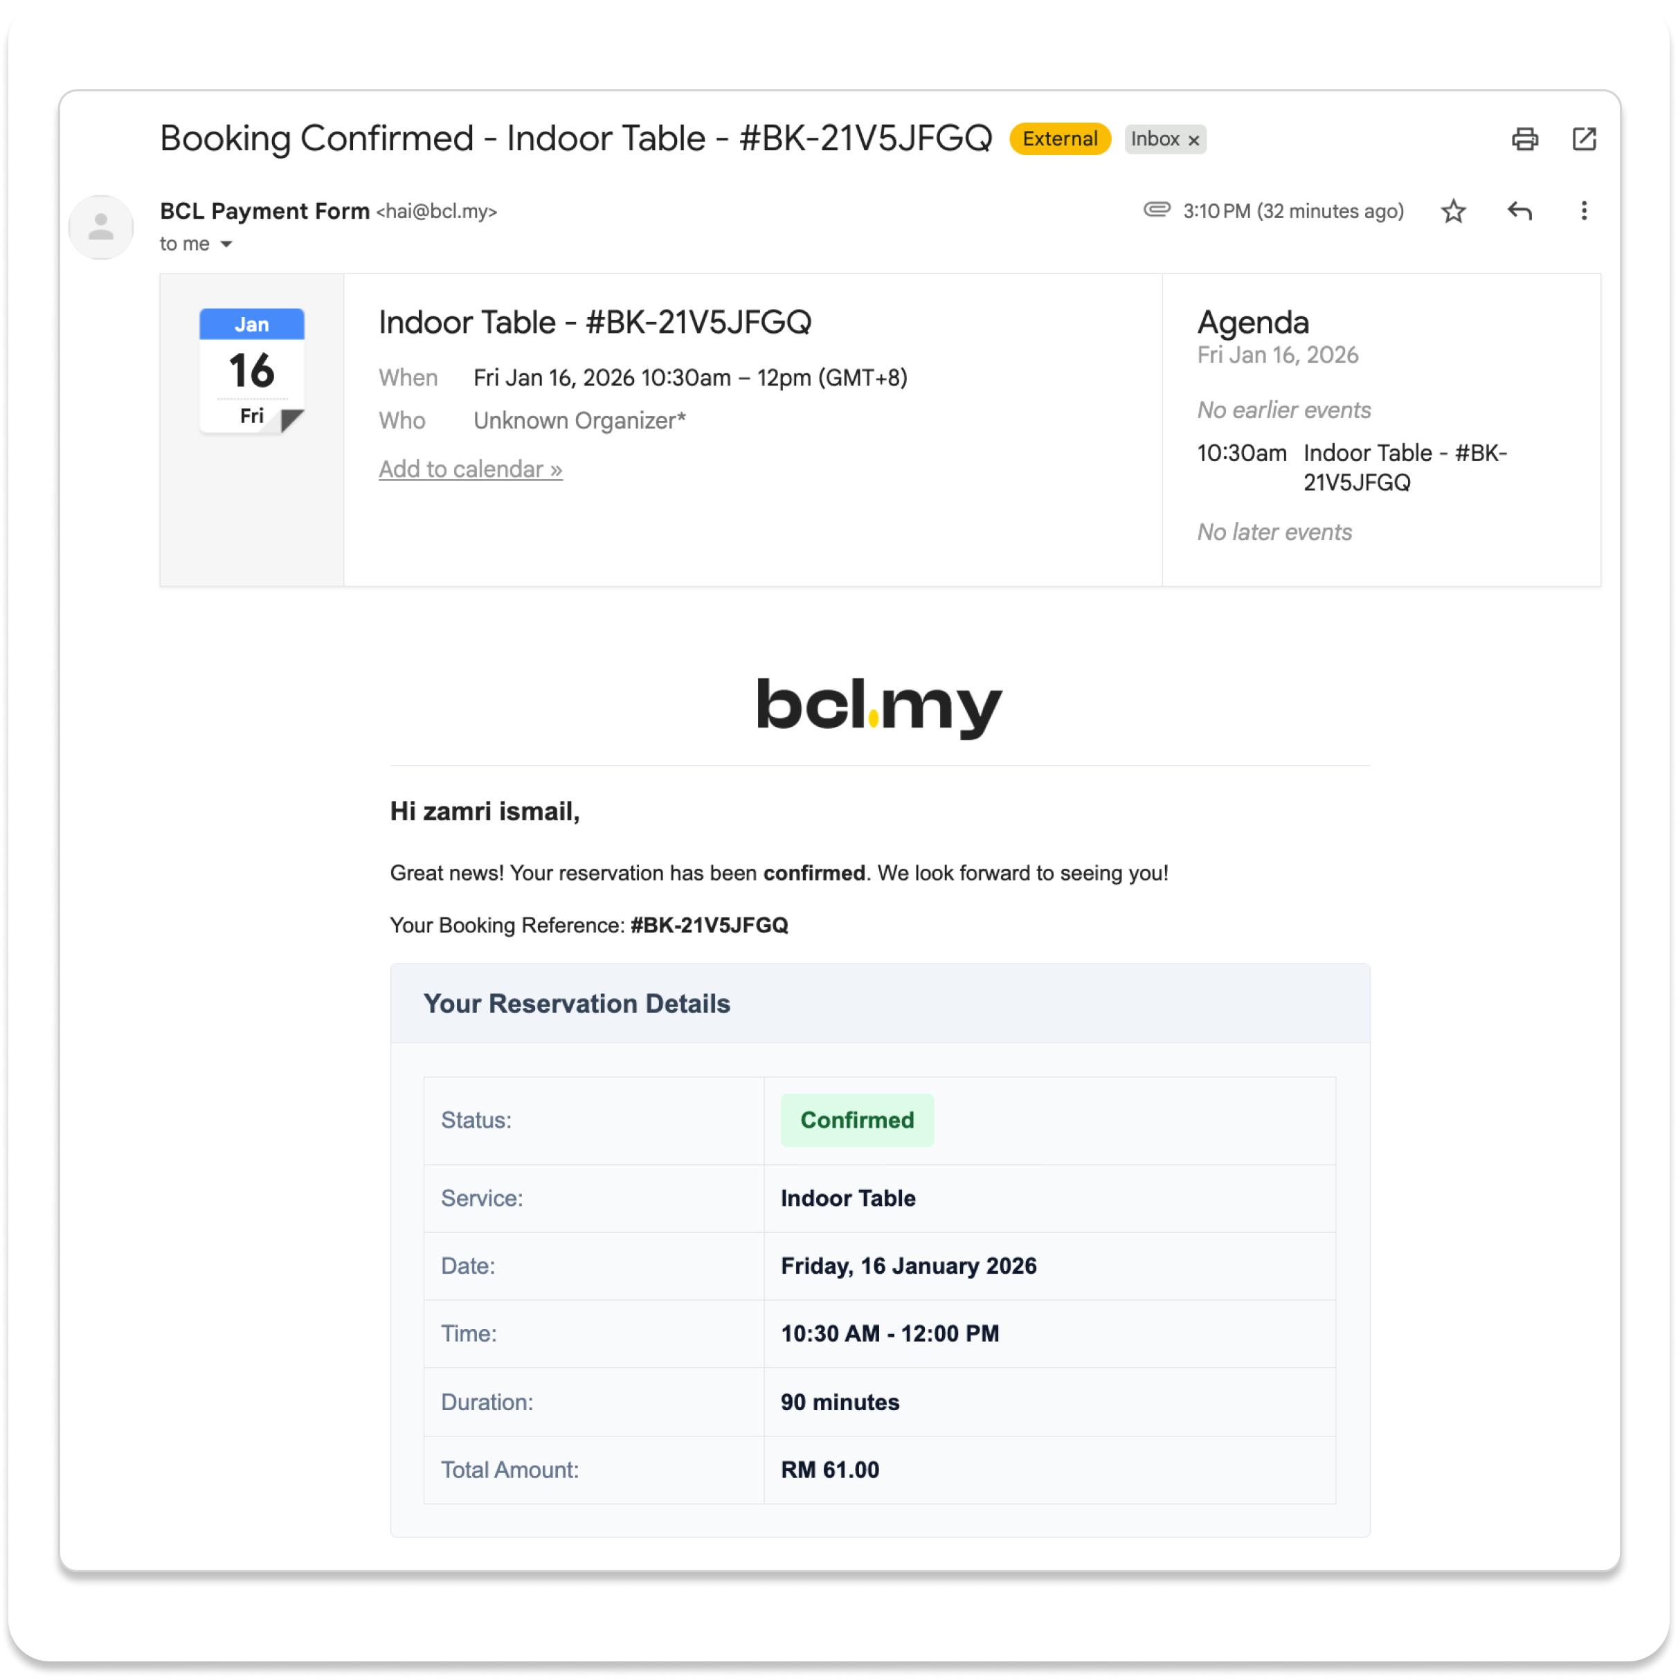Click the yellow External label badge

(1060, 139)
